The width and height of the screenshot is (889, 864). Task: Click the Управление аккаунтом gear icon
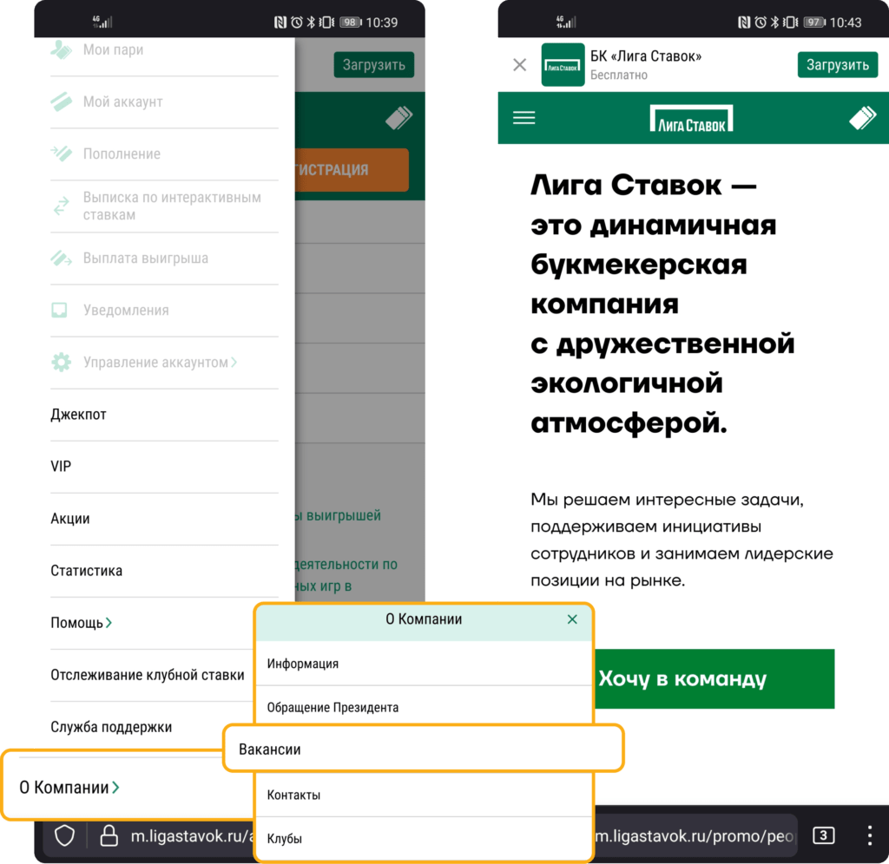pos(61,362)
